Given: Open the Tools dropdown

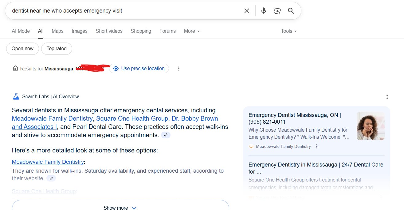Looking at the screenshot, I should [289, 31].
